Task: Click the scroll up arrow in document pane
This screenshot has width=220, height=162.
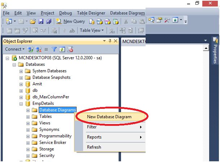Action: 206,48
